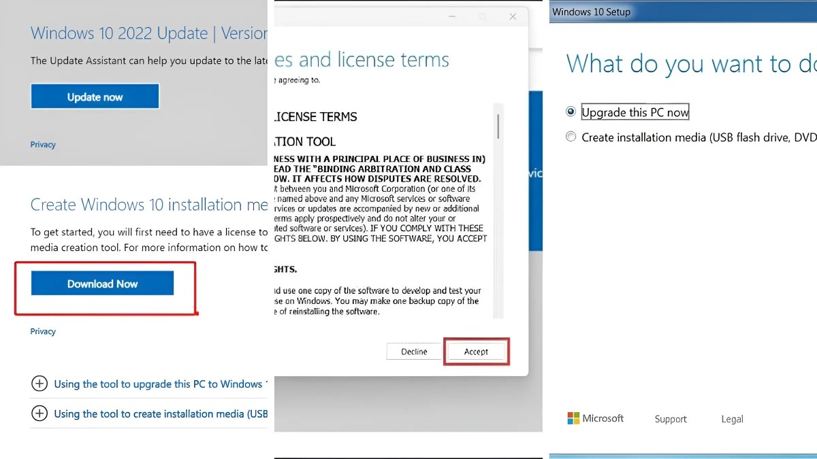Viewport: 817px width, 459px height.
Task: Click Accept in the license terms dialog
Action: coord(476,352)
